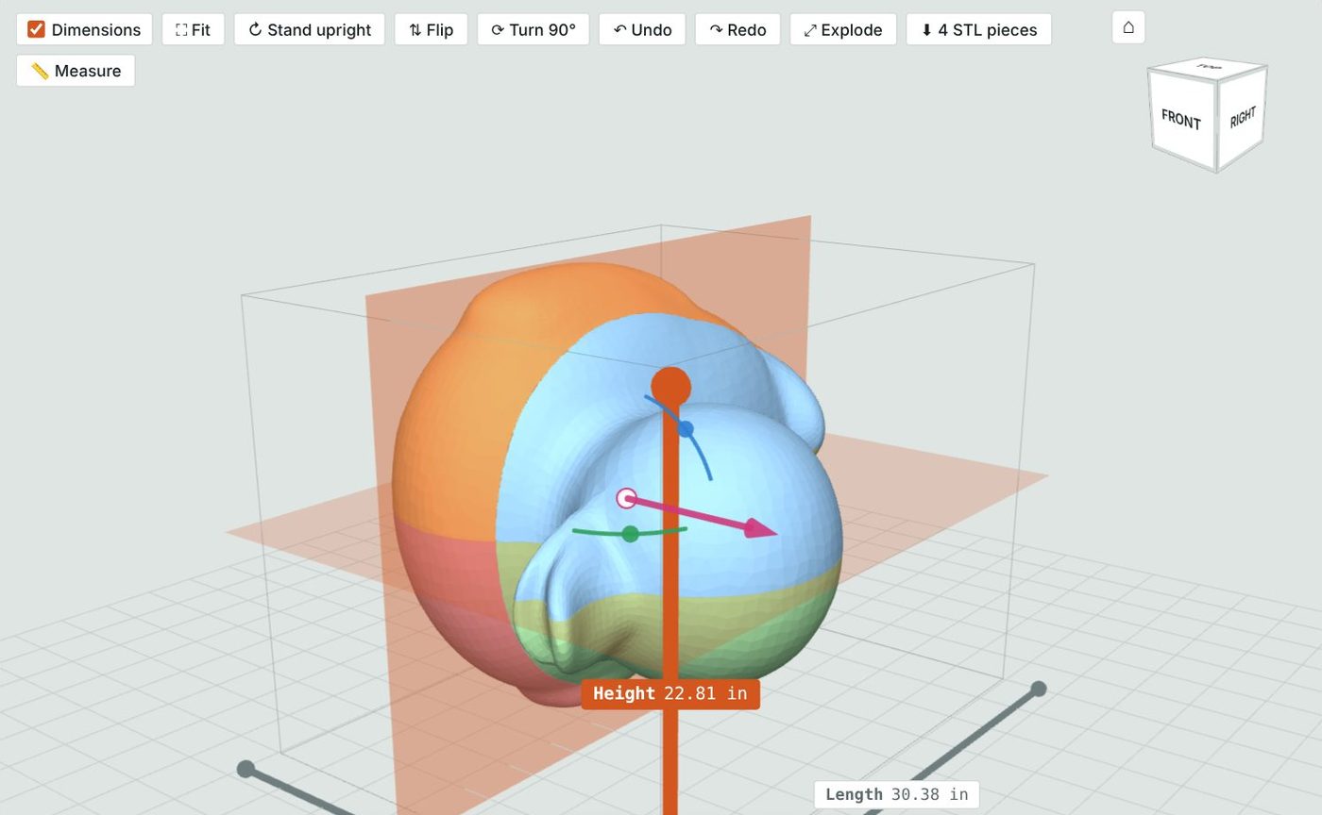Select FRONT face of view cube

(1180, 120)
